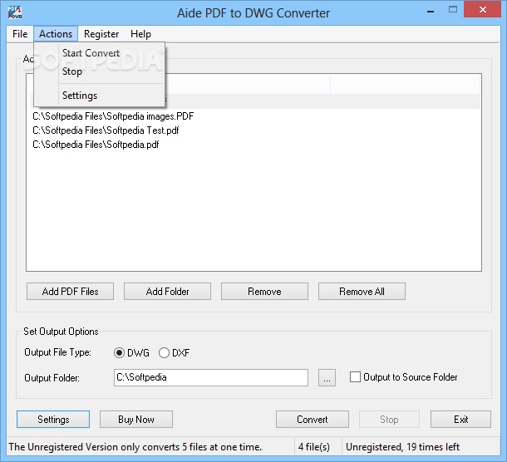Click the Output Folder path field

pyautogui.click(x=210, y=378)
